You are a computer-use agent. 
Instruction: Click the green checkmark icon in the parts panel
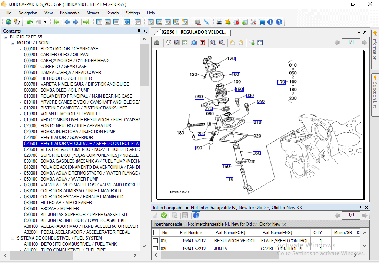pyautogui.click(x=163, y=215)
